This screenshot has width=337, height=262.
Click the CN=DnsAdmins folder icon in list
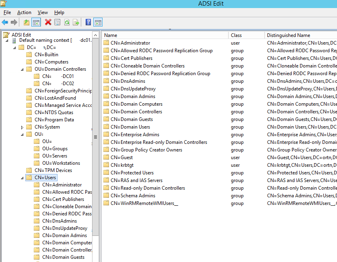click(106, 81)
